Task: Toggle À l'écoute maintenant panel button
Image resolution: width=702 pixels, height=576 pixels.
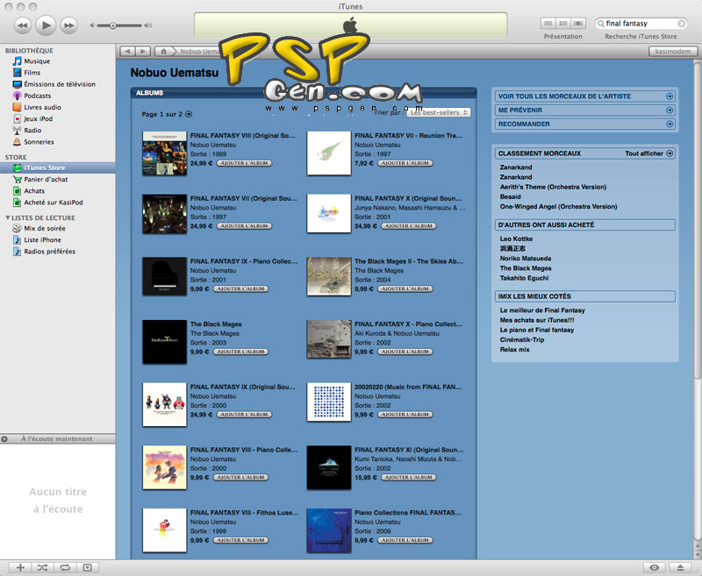Action: [x=4, y=439]
